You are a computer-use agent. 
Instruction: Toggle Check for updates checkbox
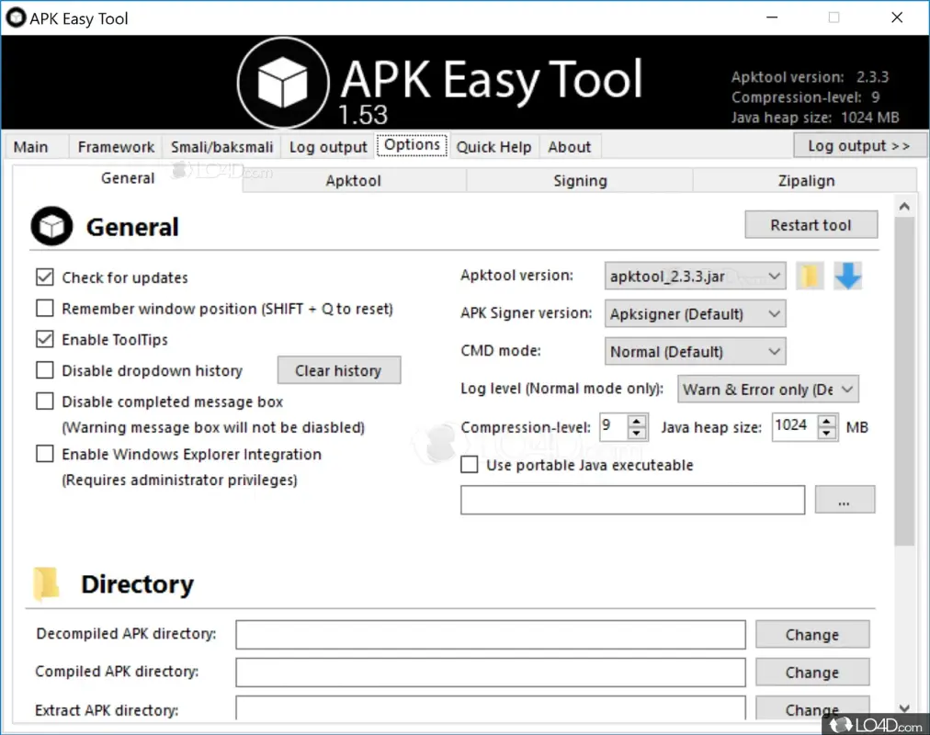click(x=44, y=277)
